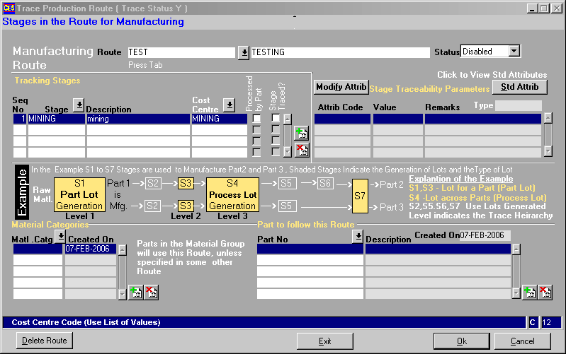
Task: Add a new Material Category row
Action: click(135, 292)
